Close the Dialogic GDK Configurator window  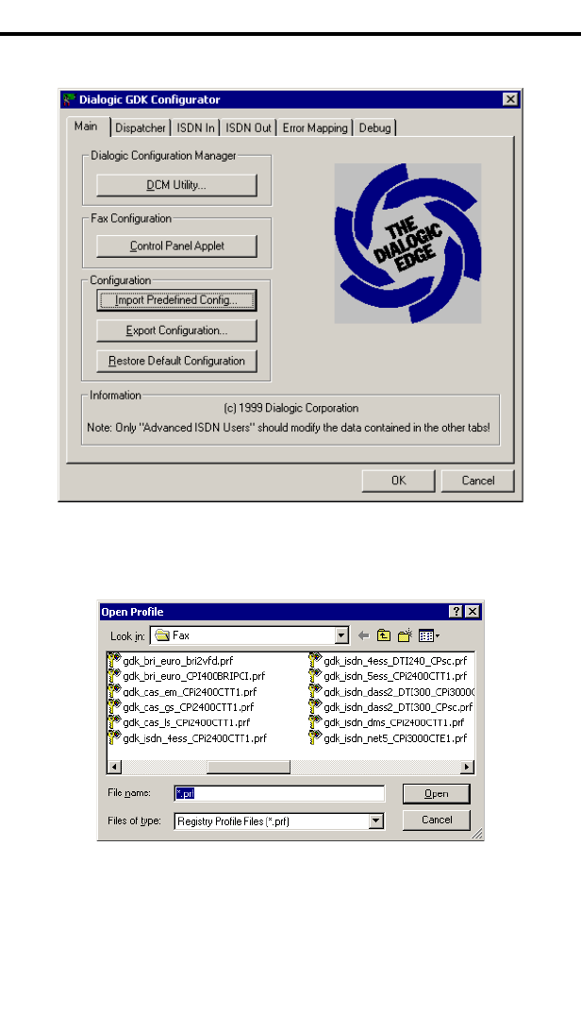coord(510,99)
